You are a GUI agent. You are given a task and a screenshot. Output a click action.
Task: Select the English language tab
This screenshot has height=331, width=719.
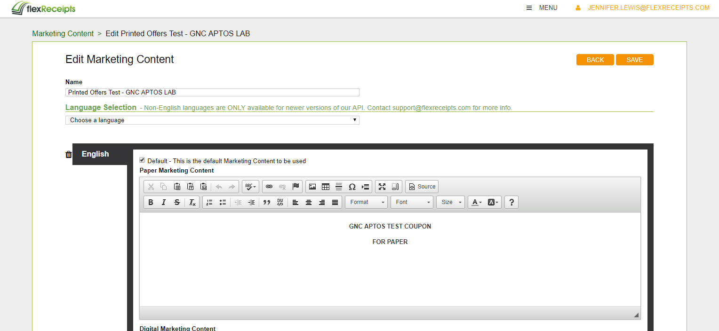100,154
